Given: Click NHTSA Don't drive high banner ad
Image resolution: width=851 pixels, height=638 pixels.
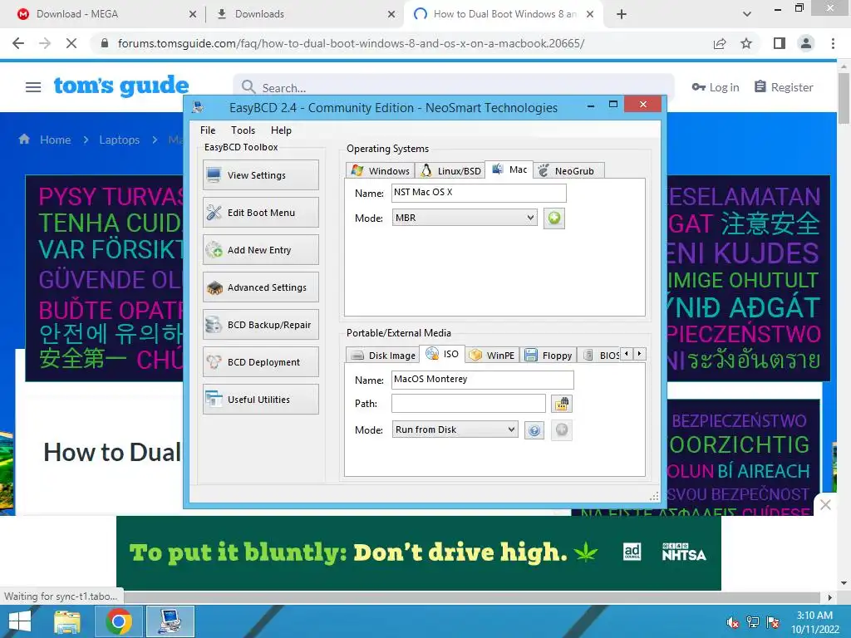Looking at the screenshot, I should [419, 552].
